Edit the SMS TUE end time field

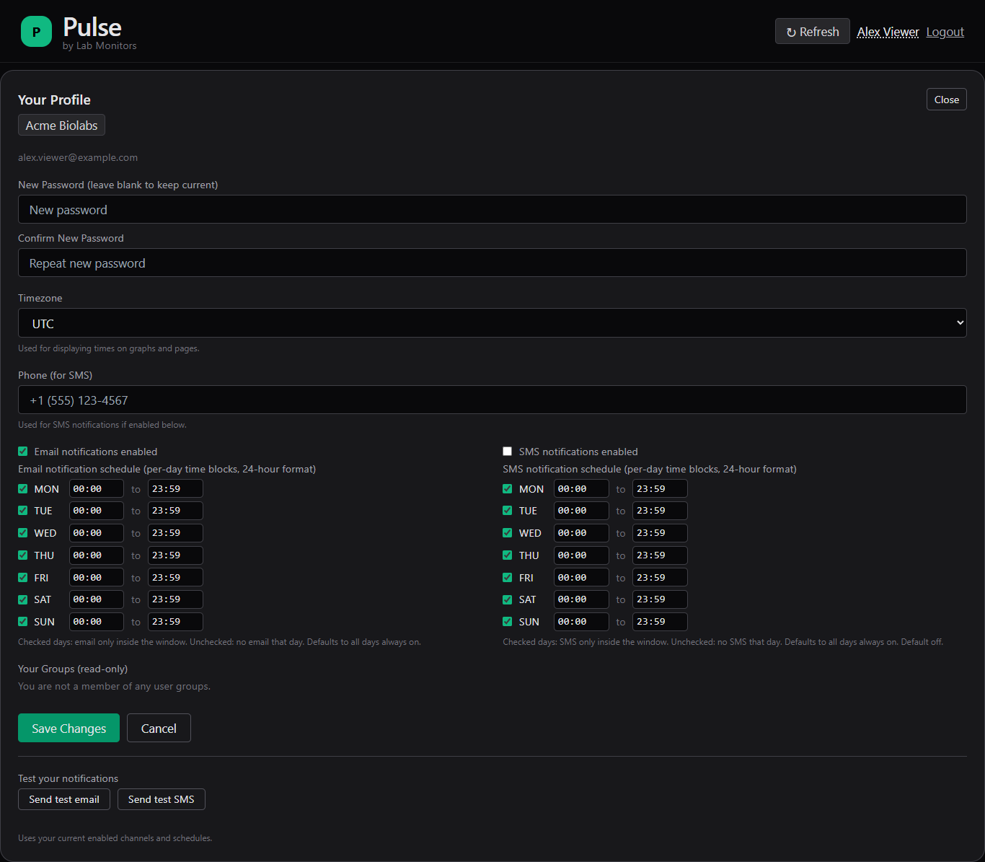point(660,511)
